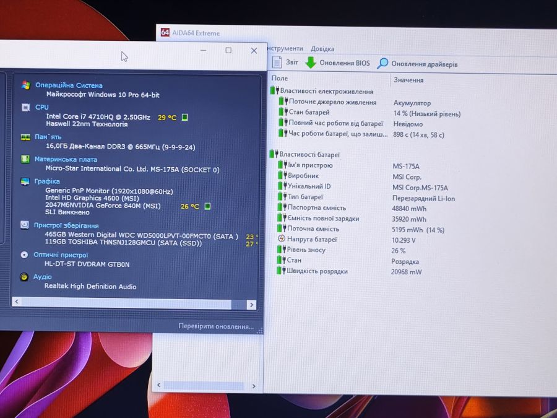Open the Довідка menu in AIDA64
Image resolution: width=557 pixels, height=418 pixels.
tap(322, 49)
